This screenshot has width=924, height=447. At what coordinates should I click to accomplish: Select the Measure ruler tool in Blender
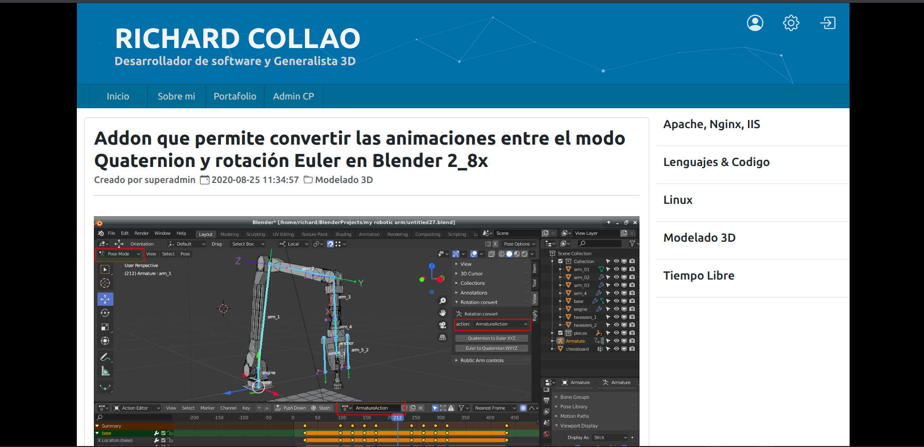click(105, 371)
